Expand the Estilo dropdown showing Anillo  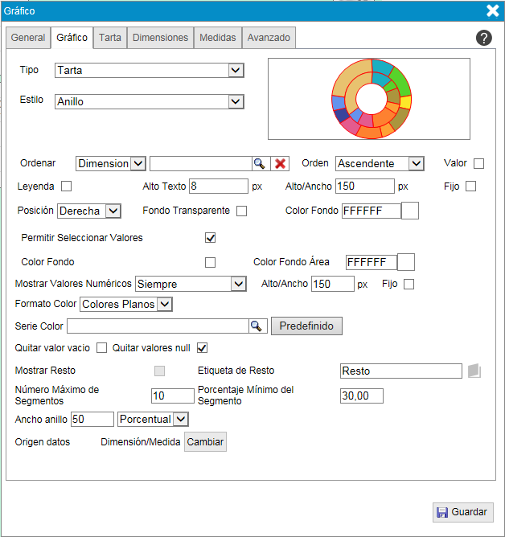tap(149, 102)
